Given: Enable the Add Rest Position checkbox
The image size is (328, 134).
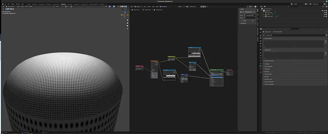Looking at the screenshot, I should coord(264,61).
